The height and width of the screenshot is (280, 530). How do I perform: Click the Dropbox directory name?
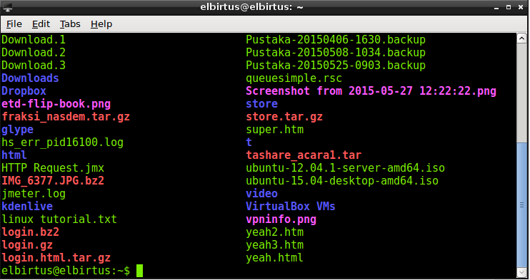click(x=24, y=91)
